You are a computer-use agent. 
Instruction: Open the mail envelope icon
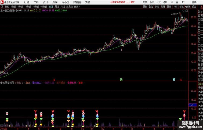(183, 2)
